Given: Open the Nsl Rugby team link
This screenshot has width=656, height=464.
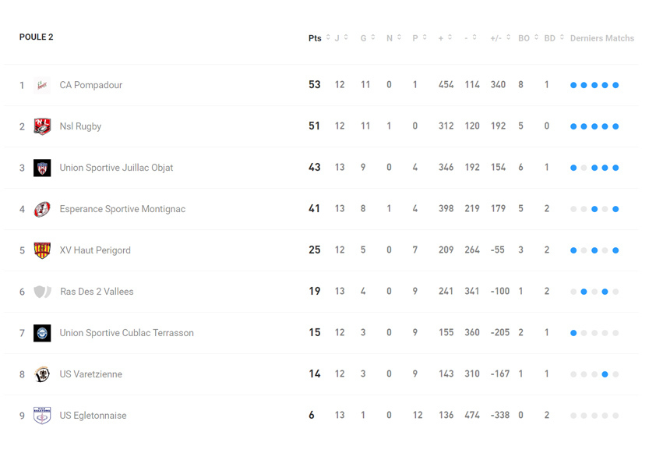Looking at the screenshot, I should pyautogui.click(x=80, y=126).
